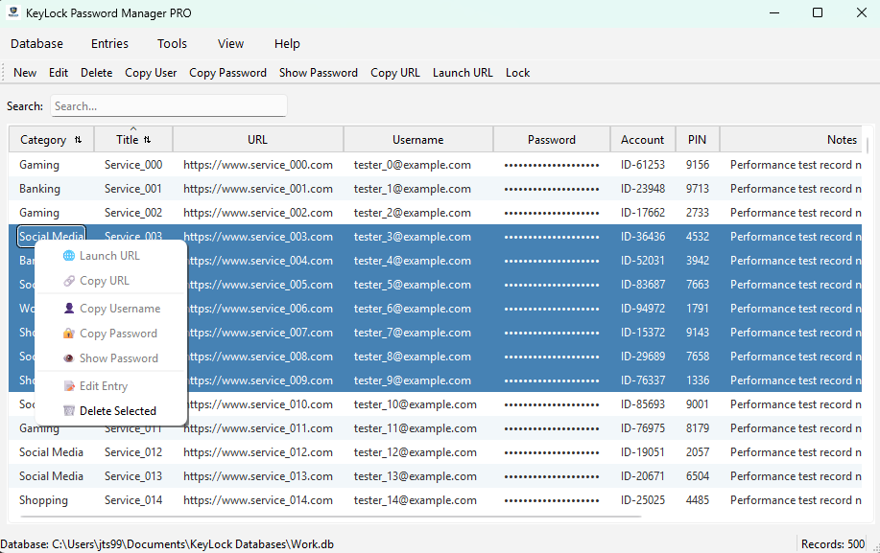
Task: Click Copy User in the toolbar
Action: pyautogui.click(x=151, y=73)
